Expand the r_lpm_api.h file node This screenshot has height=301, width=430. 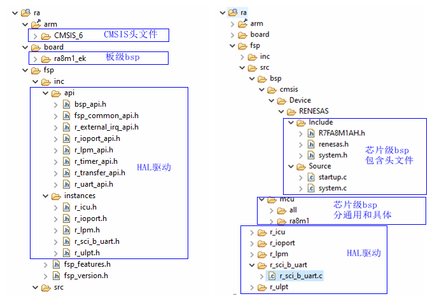coord(56,150)
